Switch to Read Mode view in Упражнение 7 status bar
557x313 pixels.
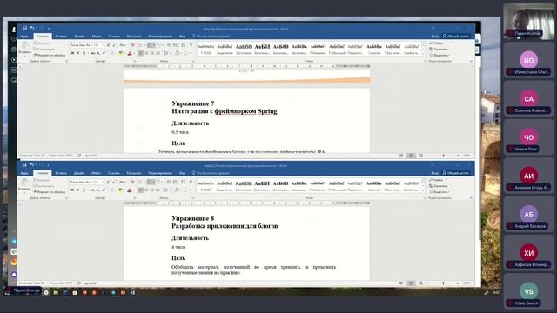401,156
